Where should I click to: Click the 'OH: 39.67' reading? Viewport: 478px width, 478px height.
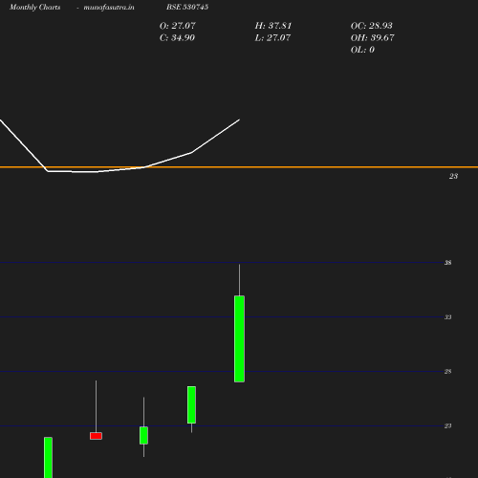pyautogui.click(x=372, y=37)
